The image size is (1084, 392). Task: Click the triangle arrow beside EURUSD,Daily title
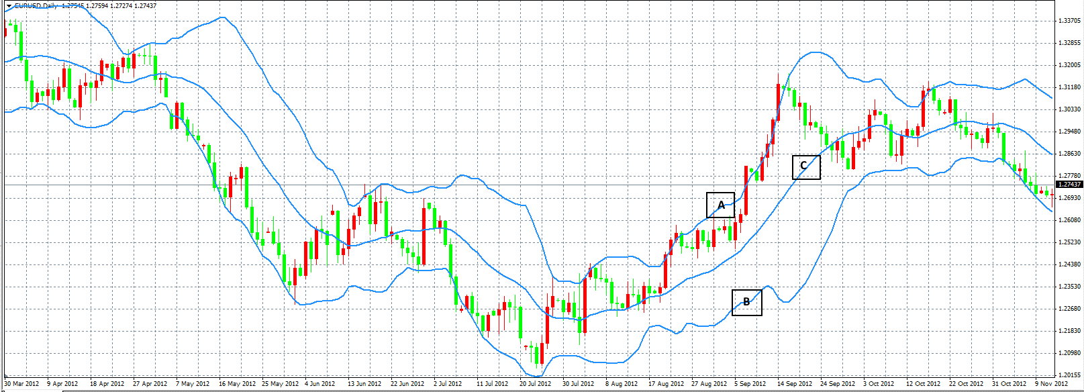pos(9,6)
